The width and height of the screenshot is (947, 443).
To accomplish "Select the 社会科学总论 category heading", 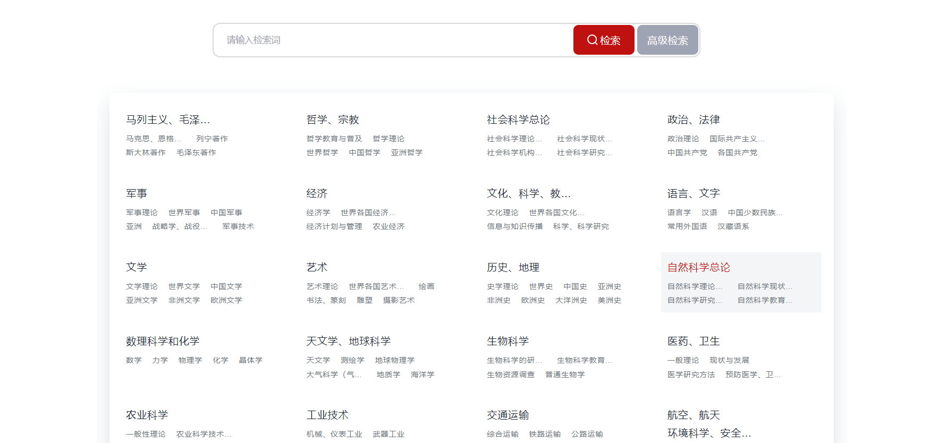I will coord(518,120).
